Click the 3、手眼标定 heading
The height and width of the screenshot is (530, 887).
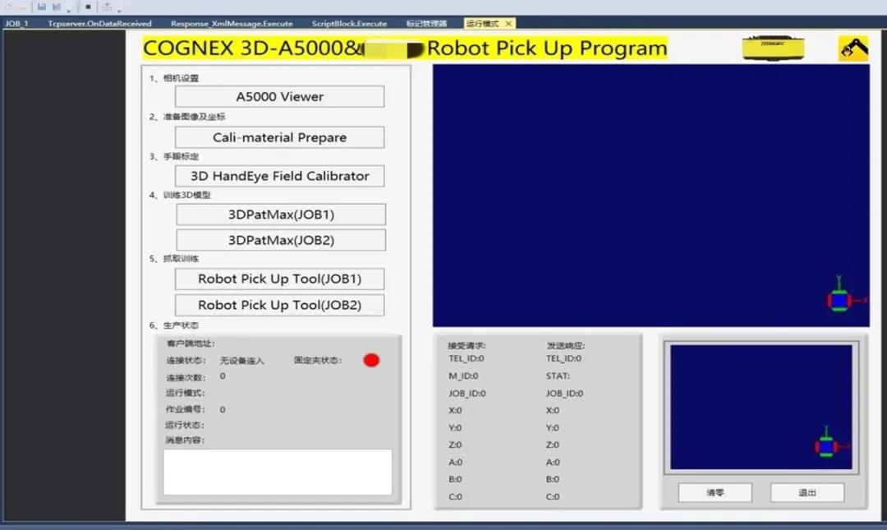174,156
